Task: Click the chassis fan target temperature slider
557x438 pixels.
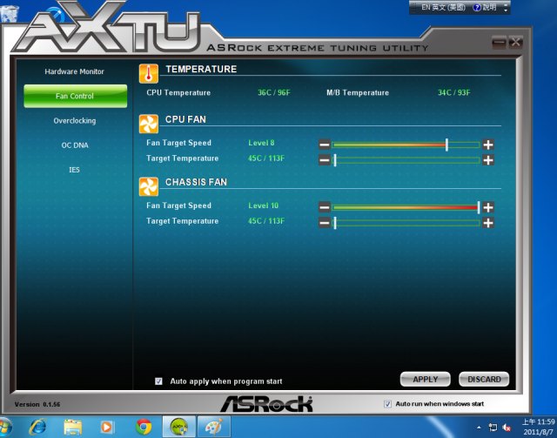Action: (x=406, y=223)
